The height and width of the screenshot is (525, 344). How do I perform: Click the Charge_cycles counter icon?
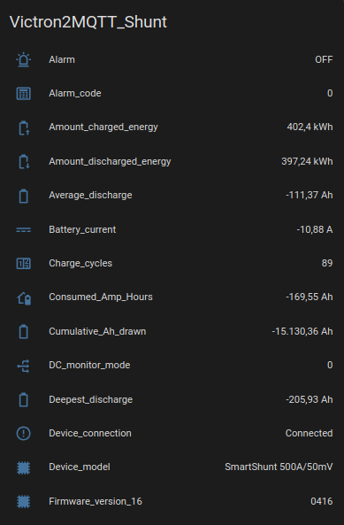pos(23,264)
